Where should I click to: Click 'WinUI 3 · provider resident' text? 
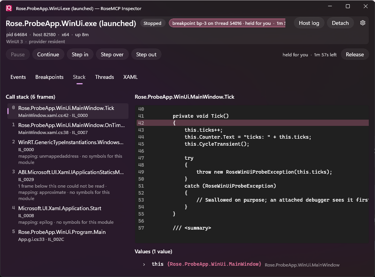(35, 42)
